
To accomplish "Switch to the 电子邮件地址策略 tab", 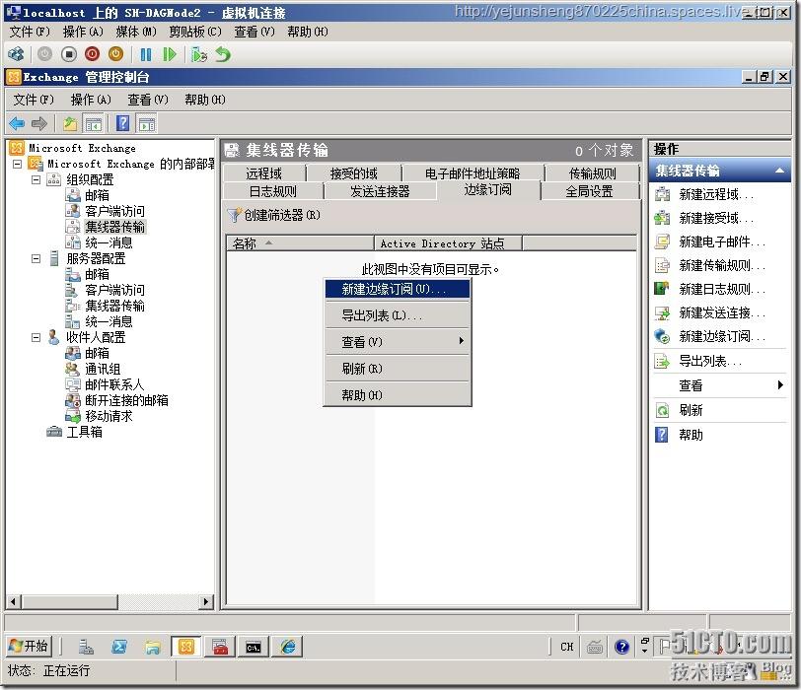I will 473,173.
